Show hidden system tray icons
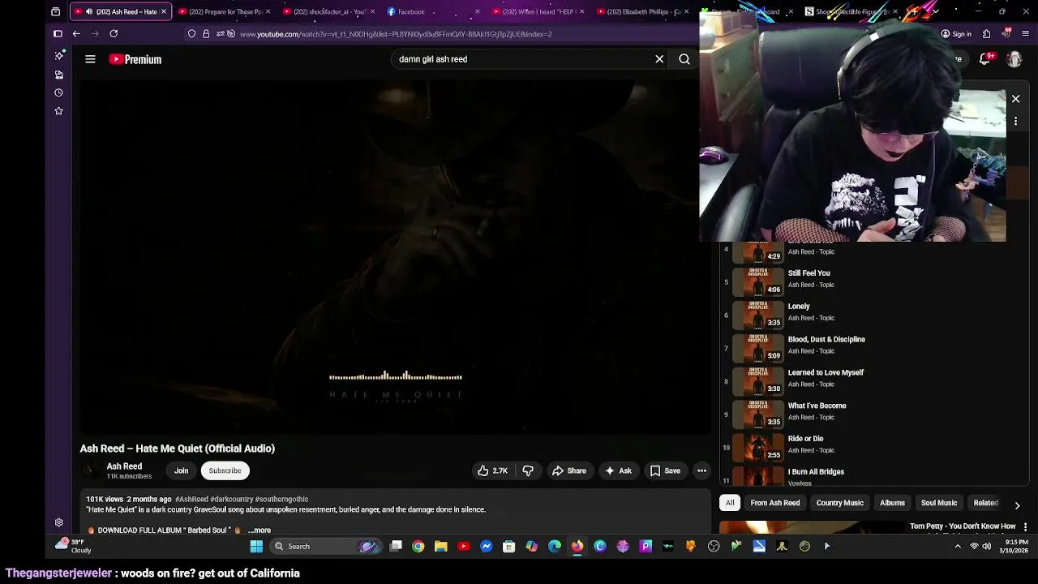 [x=958, y=547]
